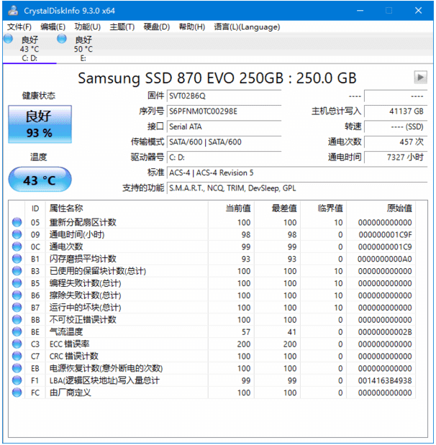Open the 主题(T) menu
This screenshot has height=445, width=436.
pos(122,27)
